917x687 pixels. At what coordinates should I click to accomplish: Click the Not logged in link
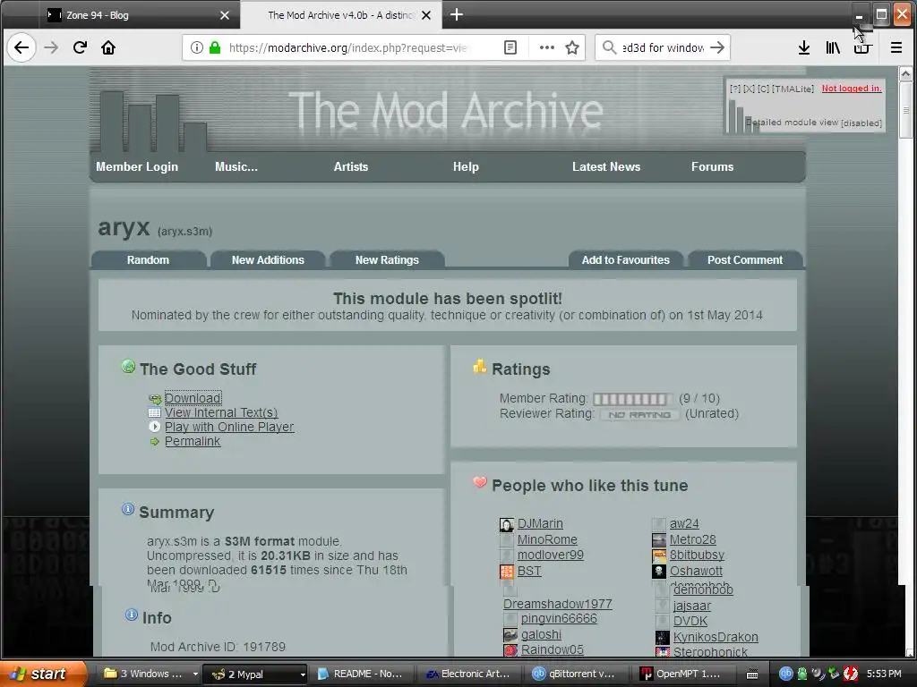click(x=852, y=89)
